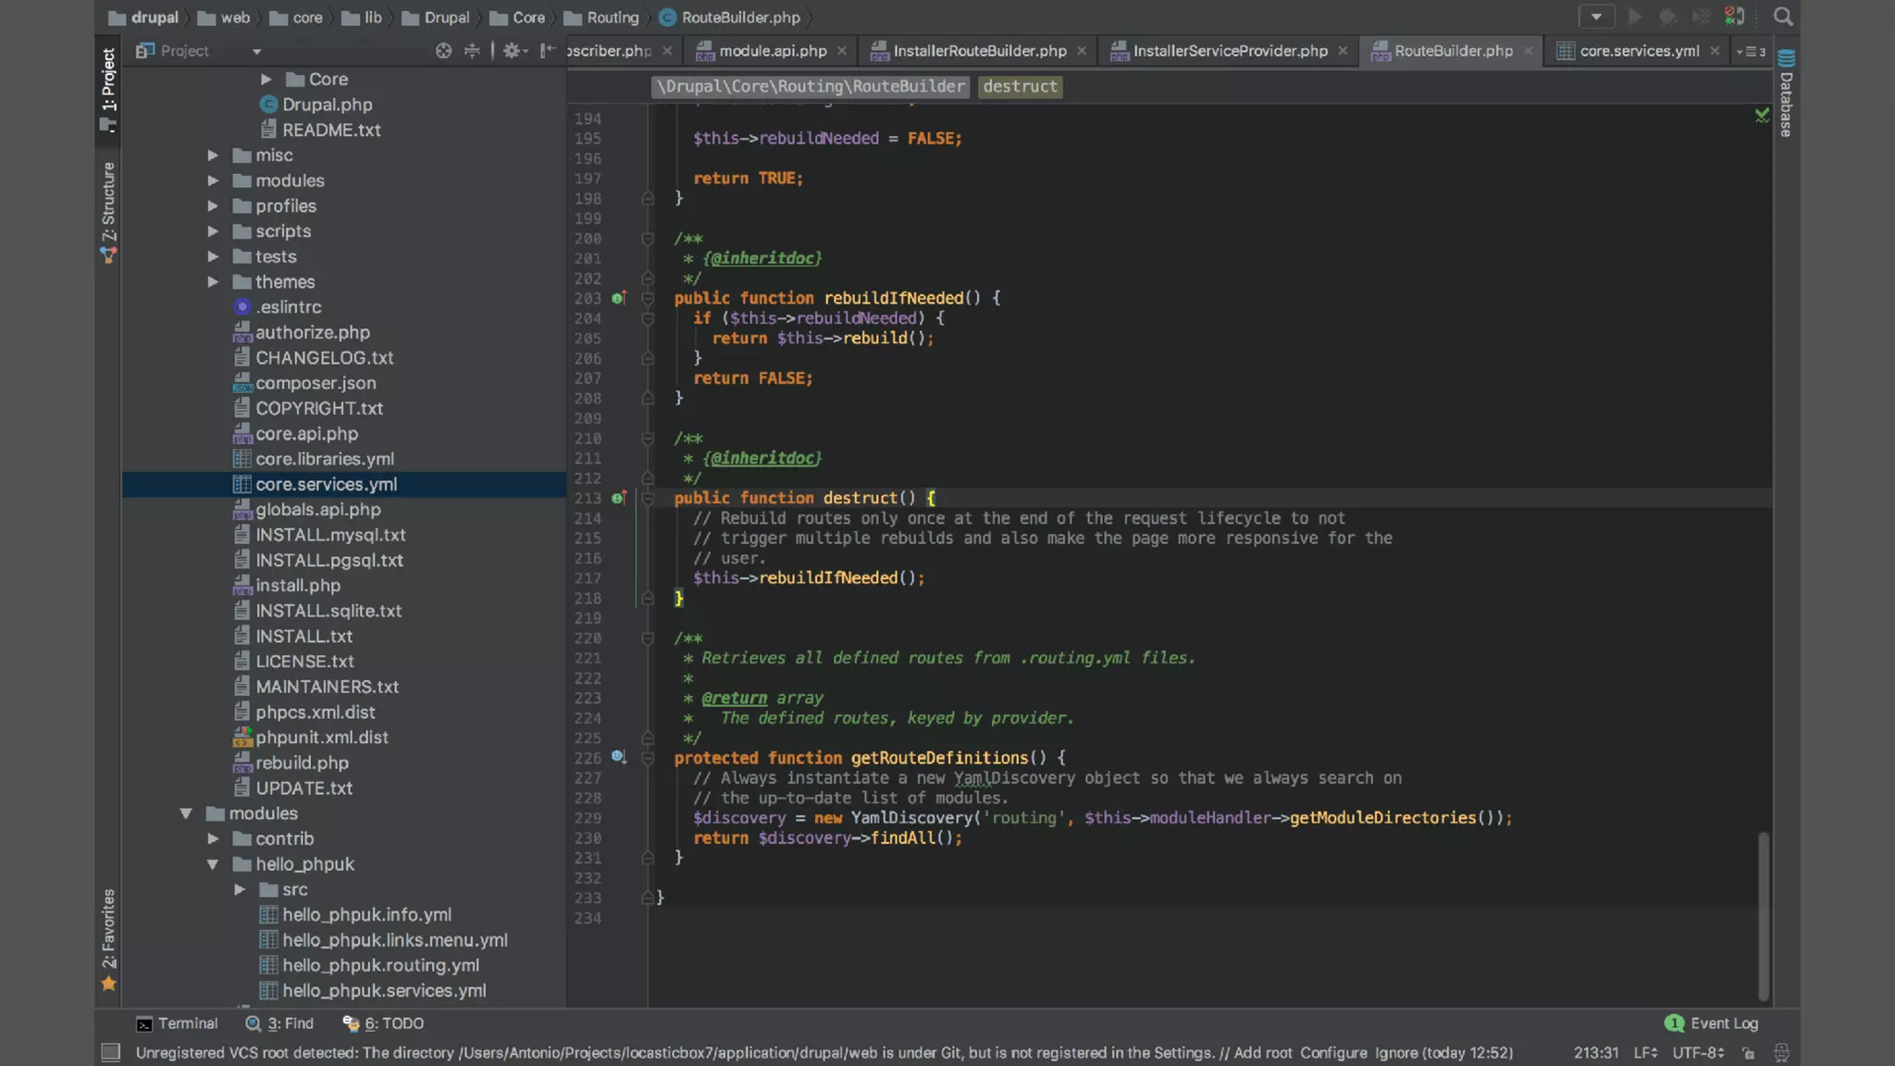Click the inspection status checkmark icon
The height and width of the screenshot is (1066, 1895).
pyautogui.click(x=1762, y=116)
